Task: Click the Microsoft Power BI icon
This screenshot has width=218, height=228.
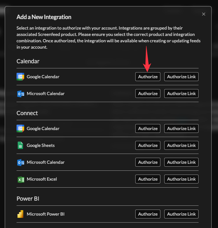Action: 20,214
